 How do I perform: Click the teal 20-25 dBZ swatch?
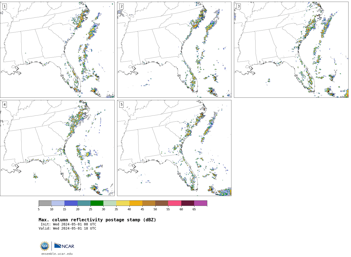coord(84,203)
